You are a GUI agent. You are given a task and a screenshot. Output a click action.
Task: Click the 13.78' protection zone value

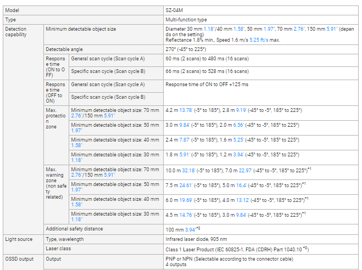(186, 110)
